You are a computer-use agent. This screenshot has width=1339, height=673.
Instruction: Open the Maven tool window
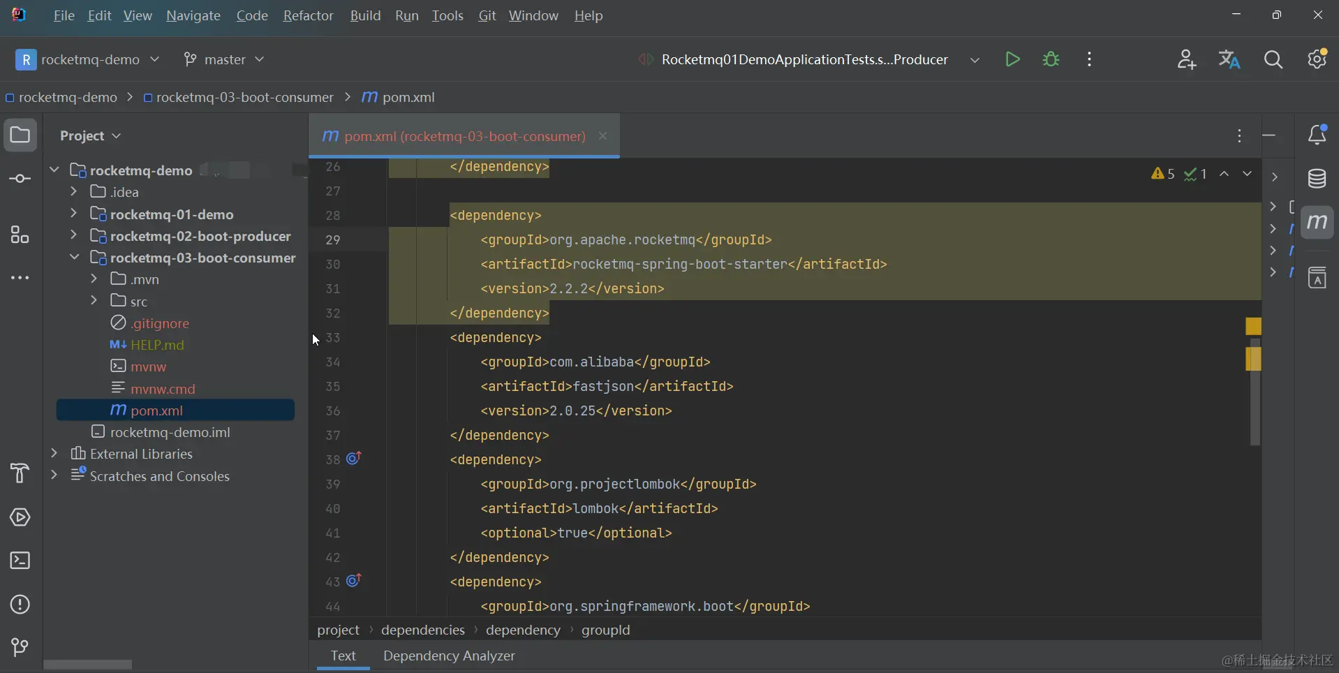click(x=1317, y=223)
